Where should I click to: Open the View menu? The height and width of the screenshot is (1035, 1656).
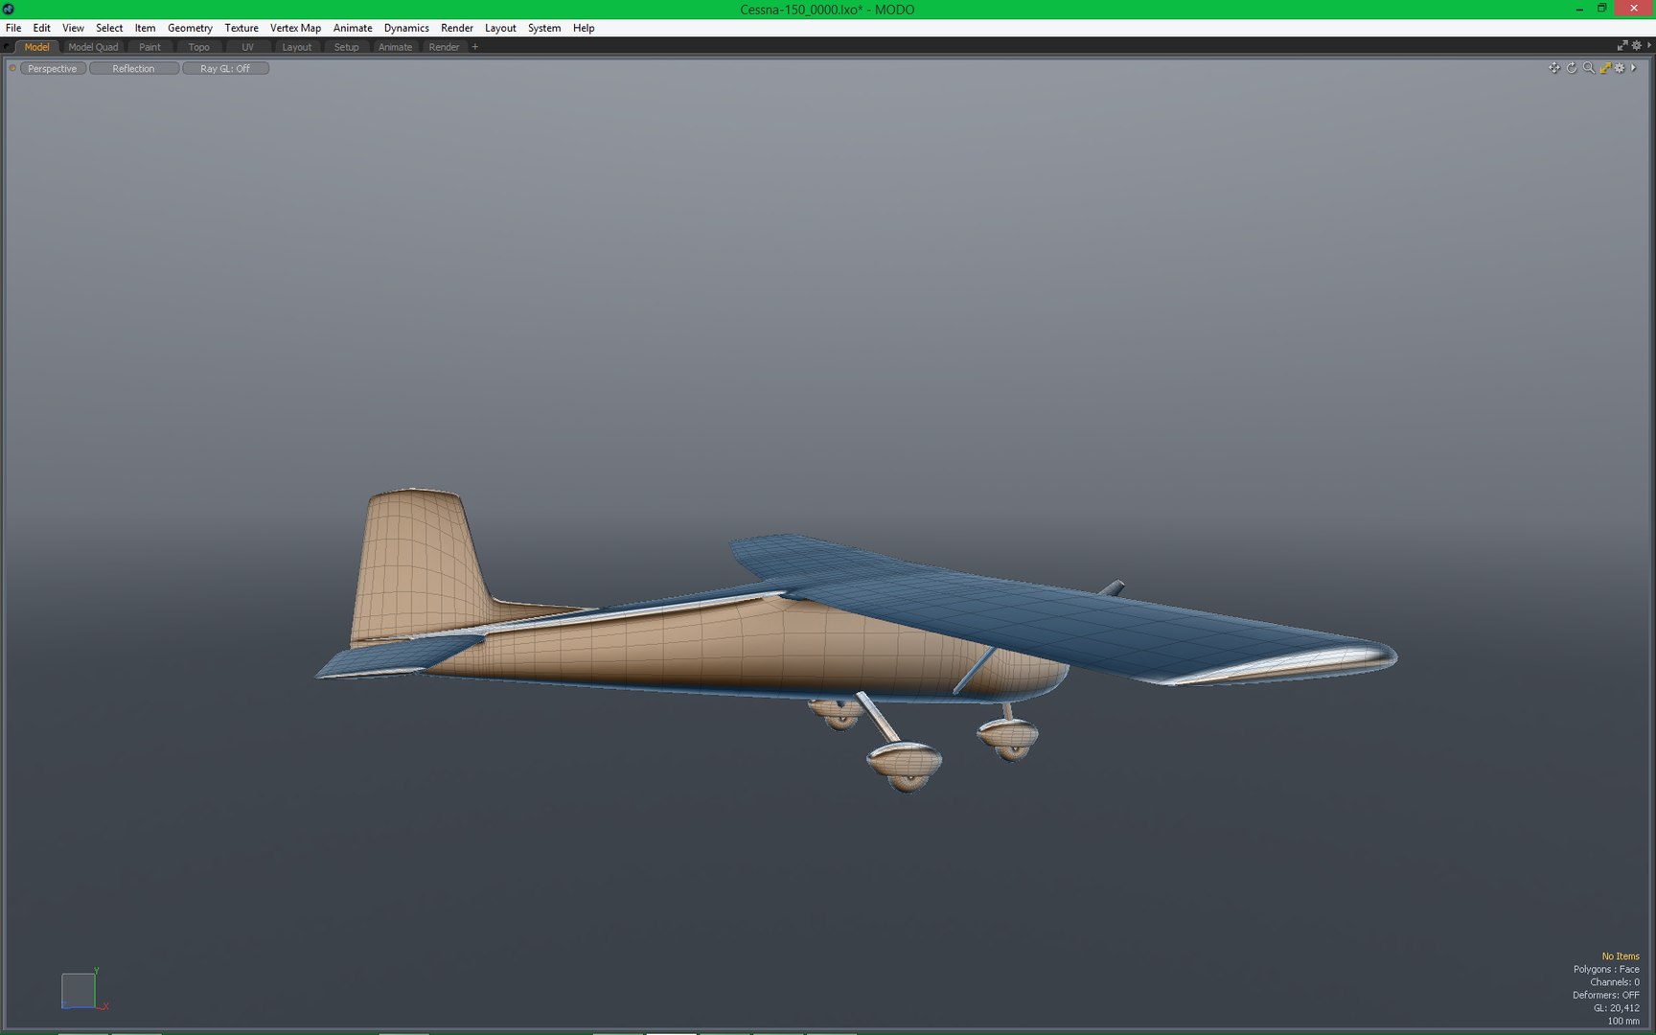(x=73, y=28)
